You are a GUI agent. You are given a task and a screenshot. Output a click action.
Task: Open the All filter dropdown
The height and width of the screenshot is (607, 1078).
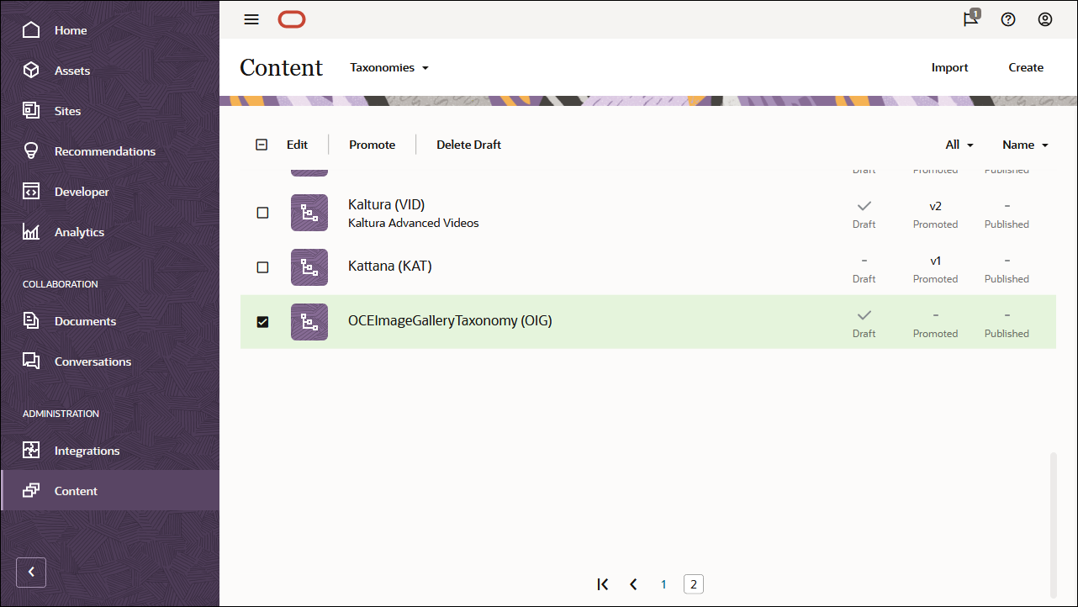pyautogui.click(x=959, y=144)
